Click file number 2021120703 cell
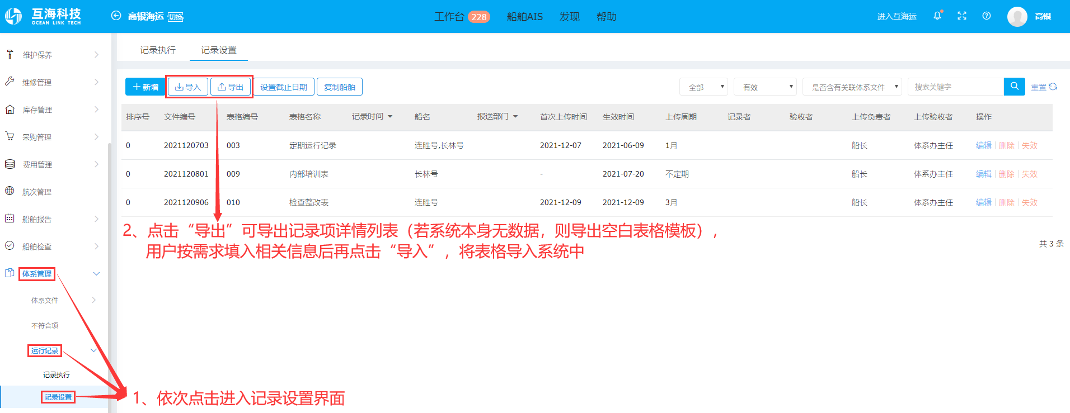 [x=186, y=145]
